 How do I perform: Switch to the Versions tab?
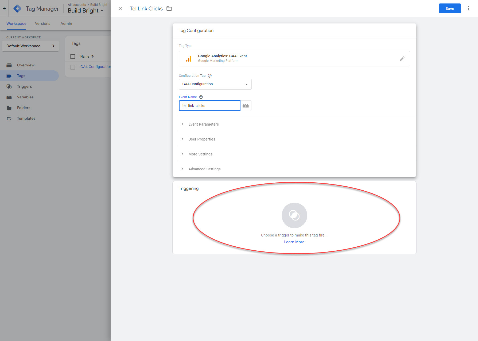pos(42,23)
